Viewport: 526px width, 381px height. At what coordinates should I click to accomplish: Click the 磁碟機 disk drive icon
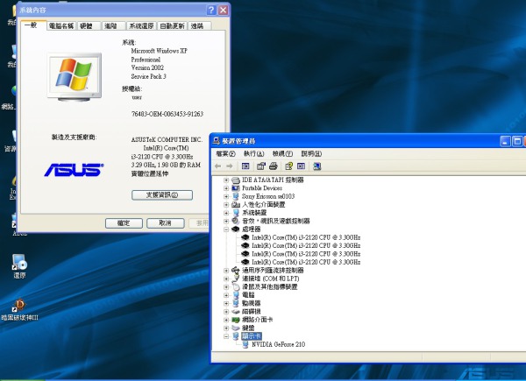tap(236, 312)
